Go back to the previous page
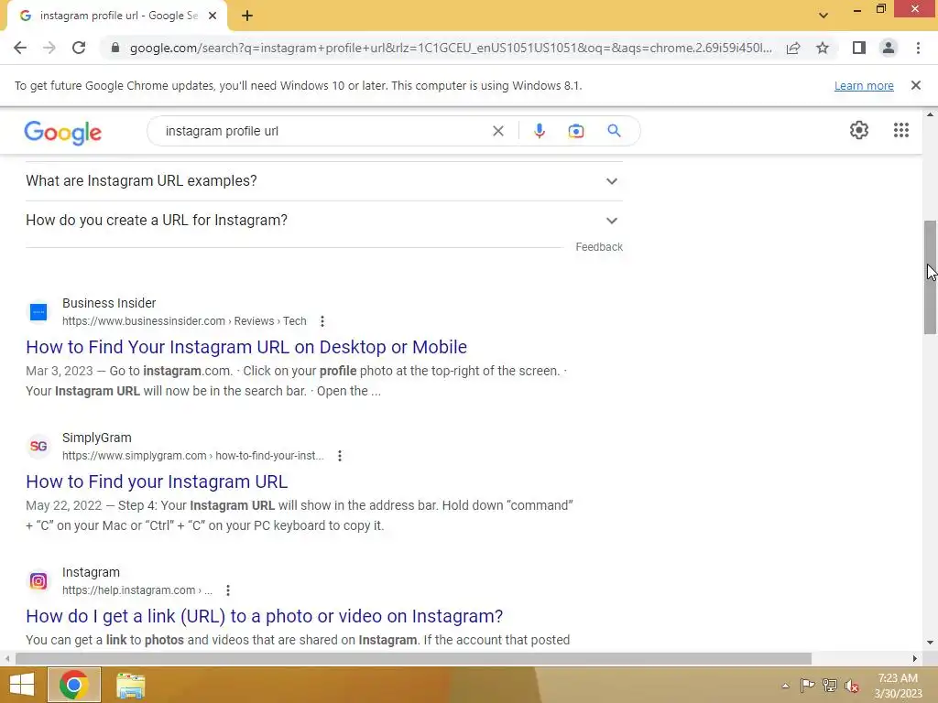938x703 pixels. [20, 48]
